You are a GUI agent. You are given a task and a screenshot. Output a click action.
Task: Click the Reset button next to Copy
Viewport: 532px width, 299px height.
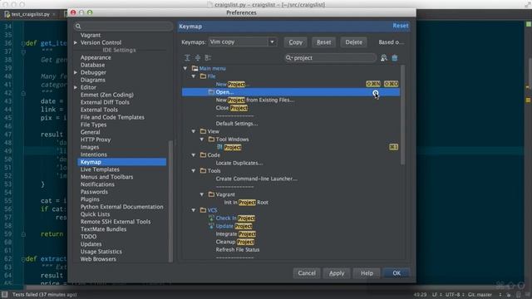(x=323, y=42)
